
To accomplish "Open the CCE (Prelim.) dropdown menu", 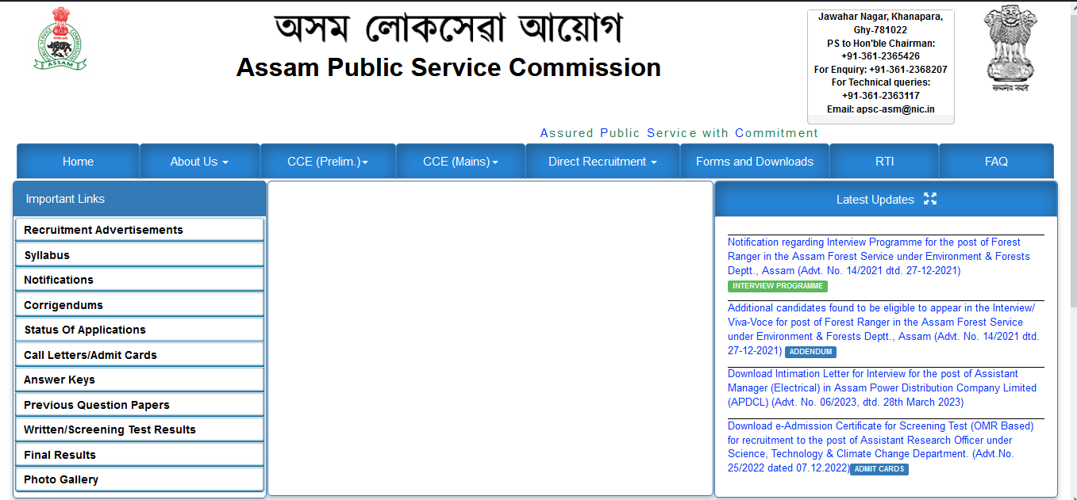I will click(x=328, y=162).
